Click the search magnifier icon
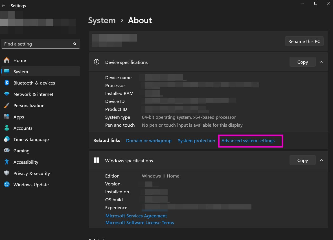333x240 pixels. click(x=75, y=44)
